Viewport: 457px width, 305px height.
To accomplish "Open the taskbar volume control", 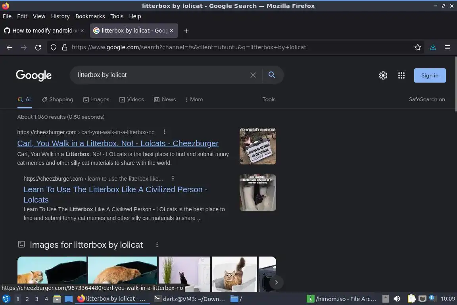I will [397, 299].
